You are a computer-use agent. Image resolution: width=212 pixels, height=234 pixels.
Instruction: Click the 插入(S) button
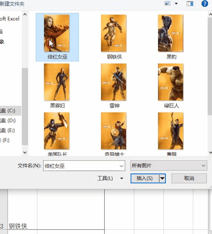tap(145, 178)
